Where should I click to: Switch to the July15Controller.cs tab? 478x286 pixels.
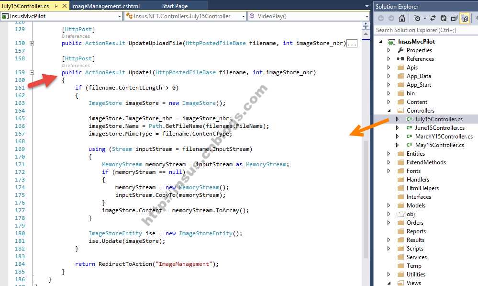25,6
